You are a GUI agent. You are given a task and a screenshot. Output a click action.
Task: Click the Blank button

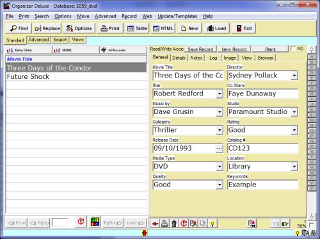point(270,49)
